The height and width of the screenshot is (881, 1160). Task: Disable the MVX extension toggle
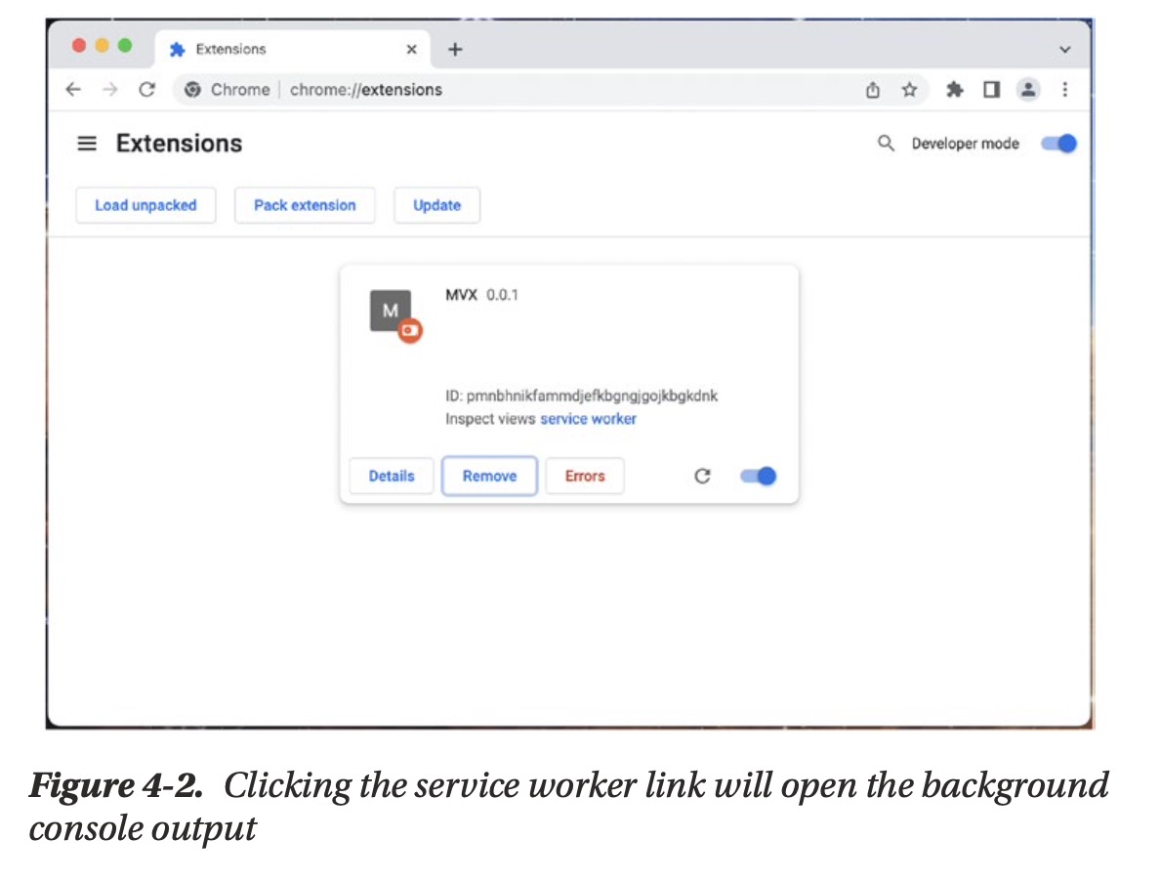pyautogui.click(x=758, y=477)
